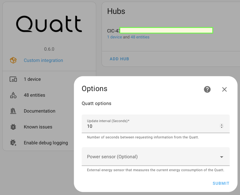The height and width of the screenshot is (195, 240).
Task: Click the devices icon beside 1 device
Action: [13, 79]
